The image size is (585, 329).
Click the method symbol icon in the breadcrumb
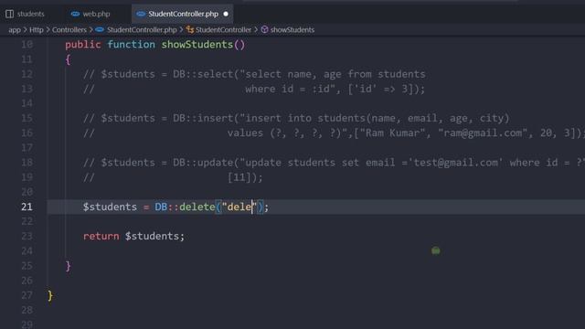click(x=264, y=30)
